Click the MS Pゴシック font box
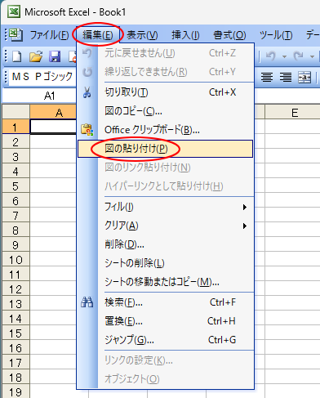 [42, 77]
